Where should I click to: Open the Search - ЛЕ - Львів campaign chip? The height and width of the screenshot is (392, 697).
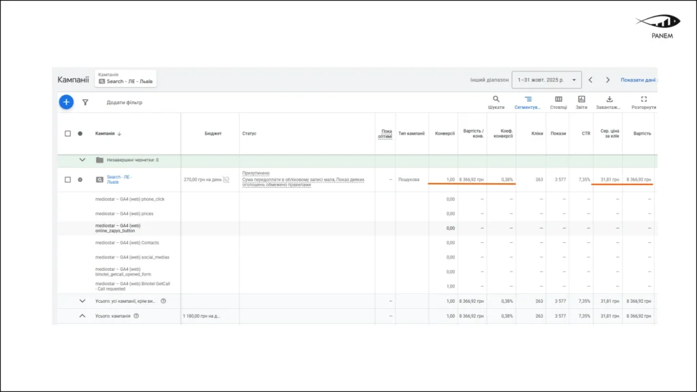(125, 79)
